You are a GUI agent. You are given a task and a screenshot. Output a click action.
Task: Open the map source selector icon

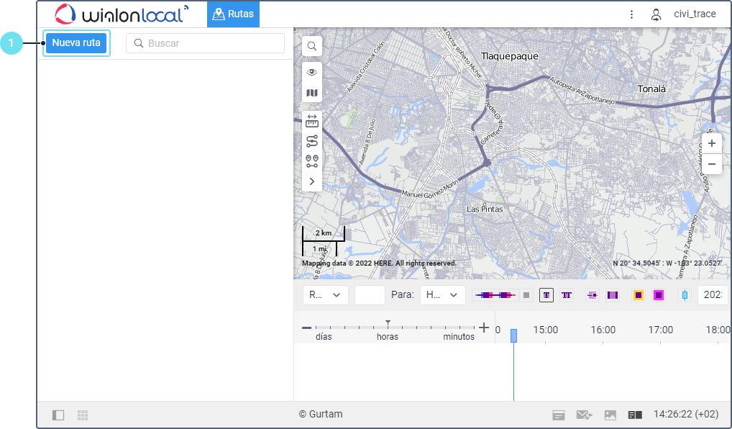tap(312, 93)
